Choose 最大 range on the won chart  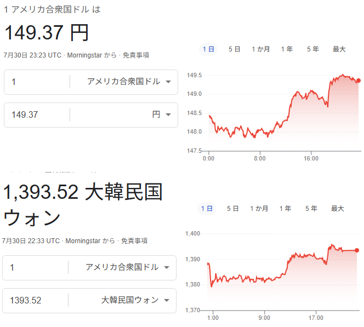coord(338,209)
